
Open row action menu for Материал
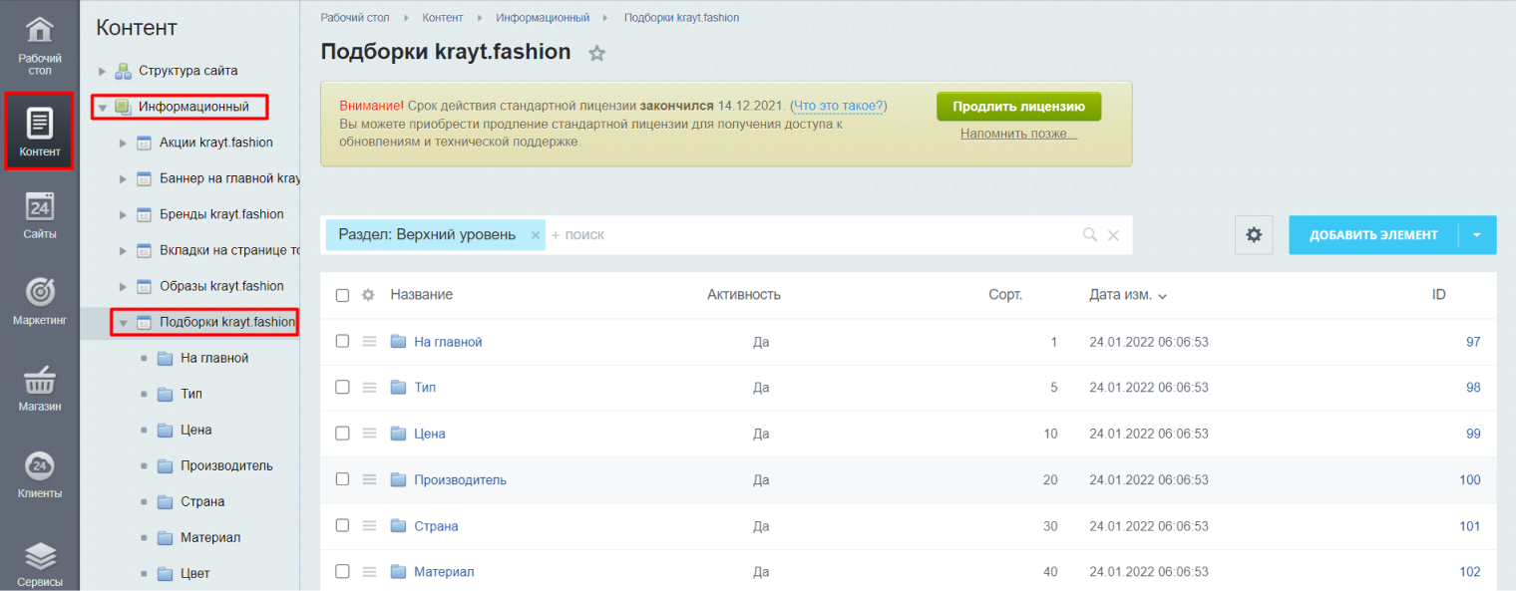point(369,571)
